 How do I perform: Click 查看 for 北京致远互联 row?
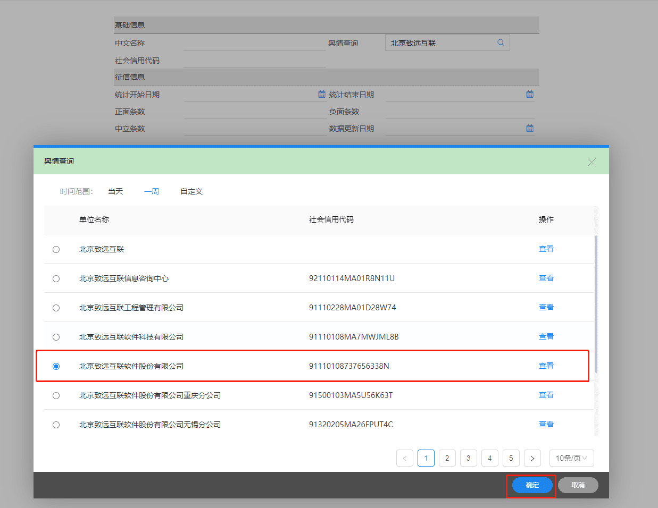pos(546,249)
